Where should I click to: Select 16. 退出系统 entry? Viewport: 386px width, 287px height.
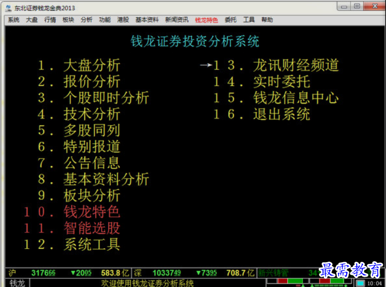(262, 114)
